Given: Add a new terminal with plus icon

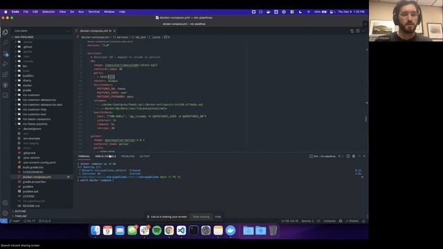Looking at the screenshot, I should point(339,156).
